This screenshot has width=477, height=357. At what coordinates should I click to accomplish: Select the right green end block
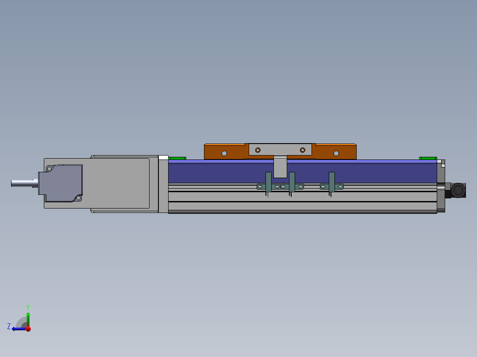(x=427, y=158)
